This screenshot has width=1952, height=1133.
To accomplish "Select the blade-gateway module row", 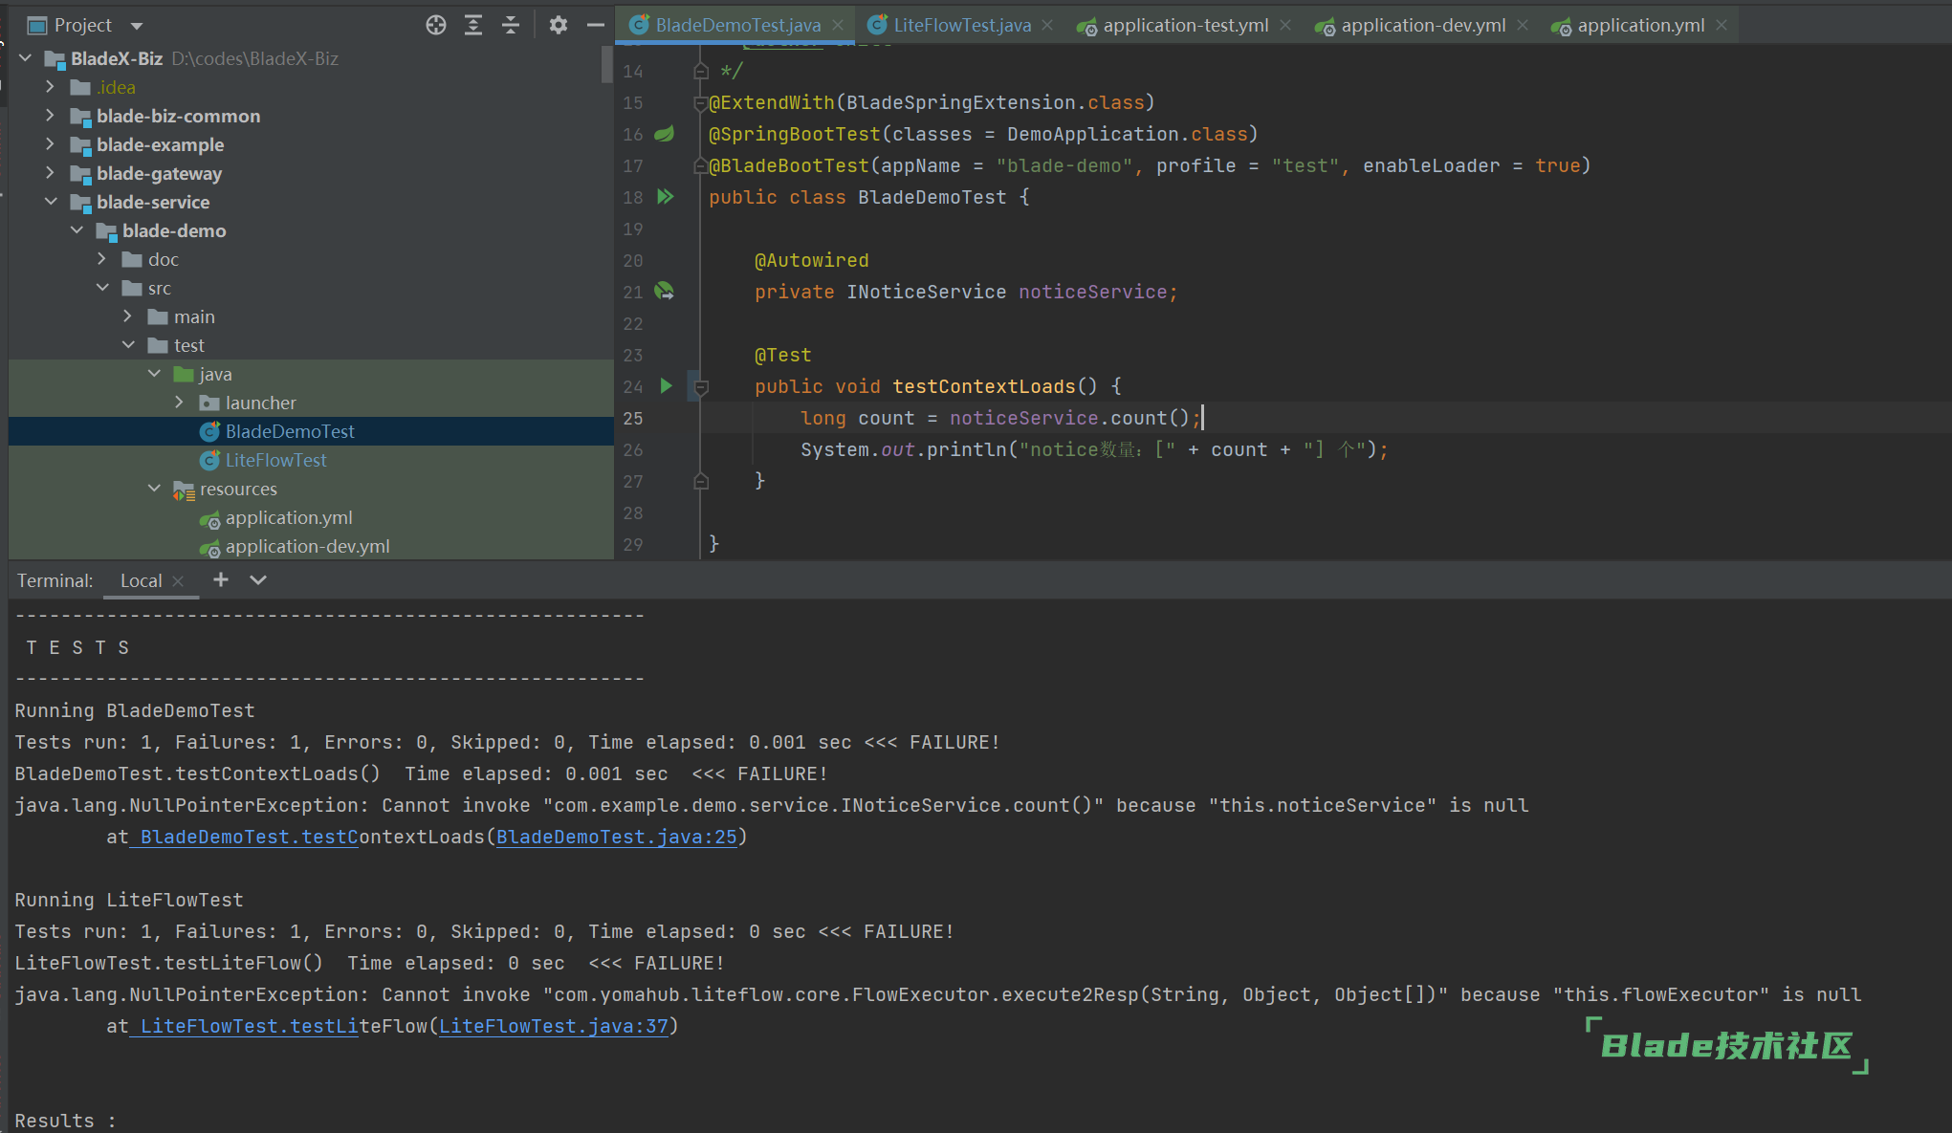I will 311,173.
